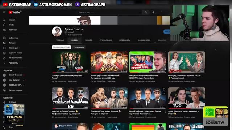This screenshot has height=130, width=232.
Task: Click Grow Food BONUSTW promo overlay
Action: (215, 116)
